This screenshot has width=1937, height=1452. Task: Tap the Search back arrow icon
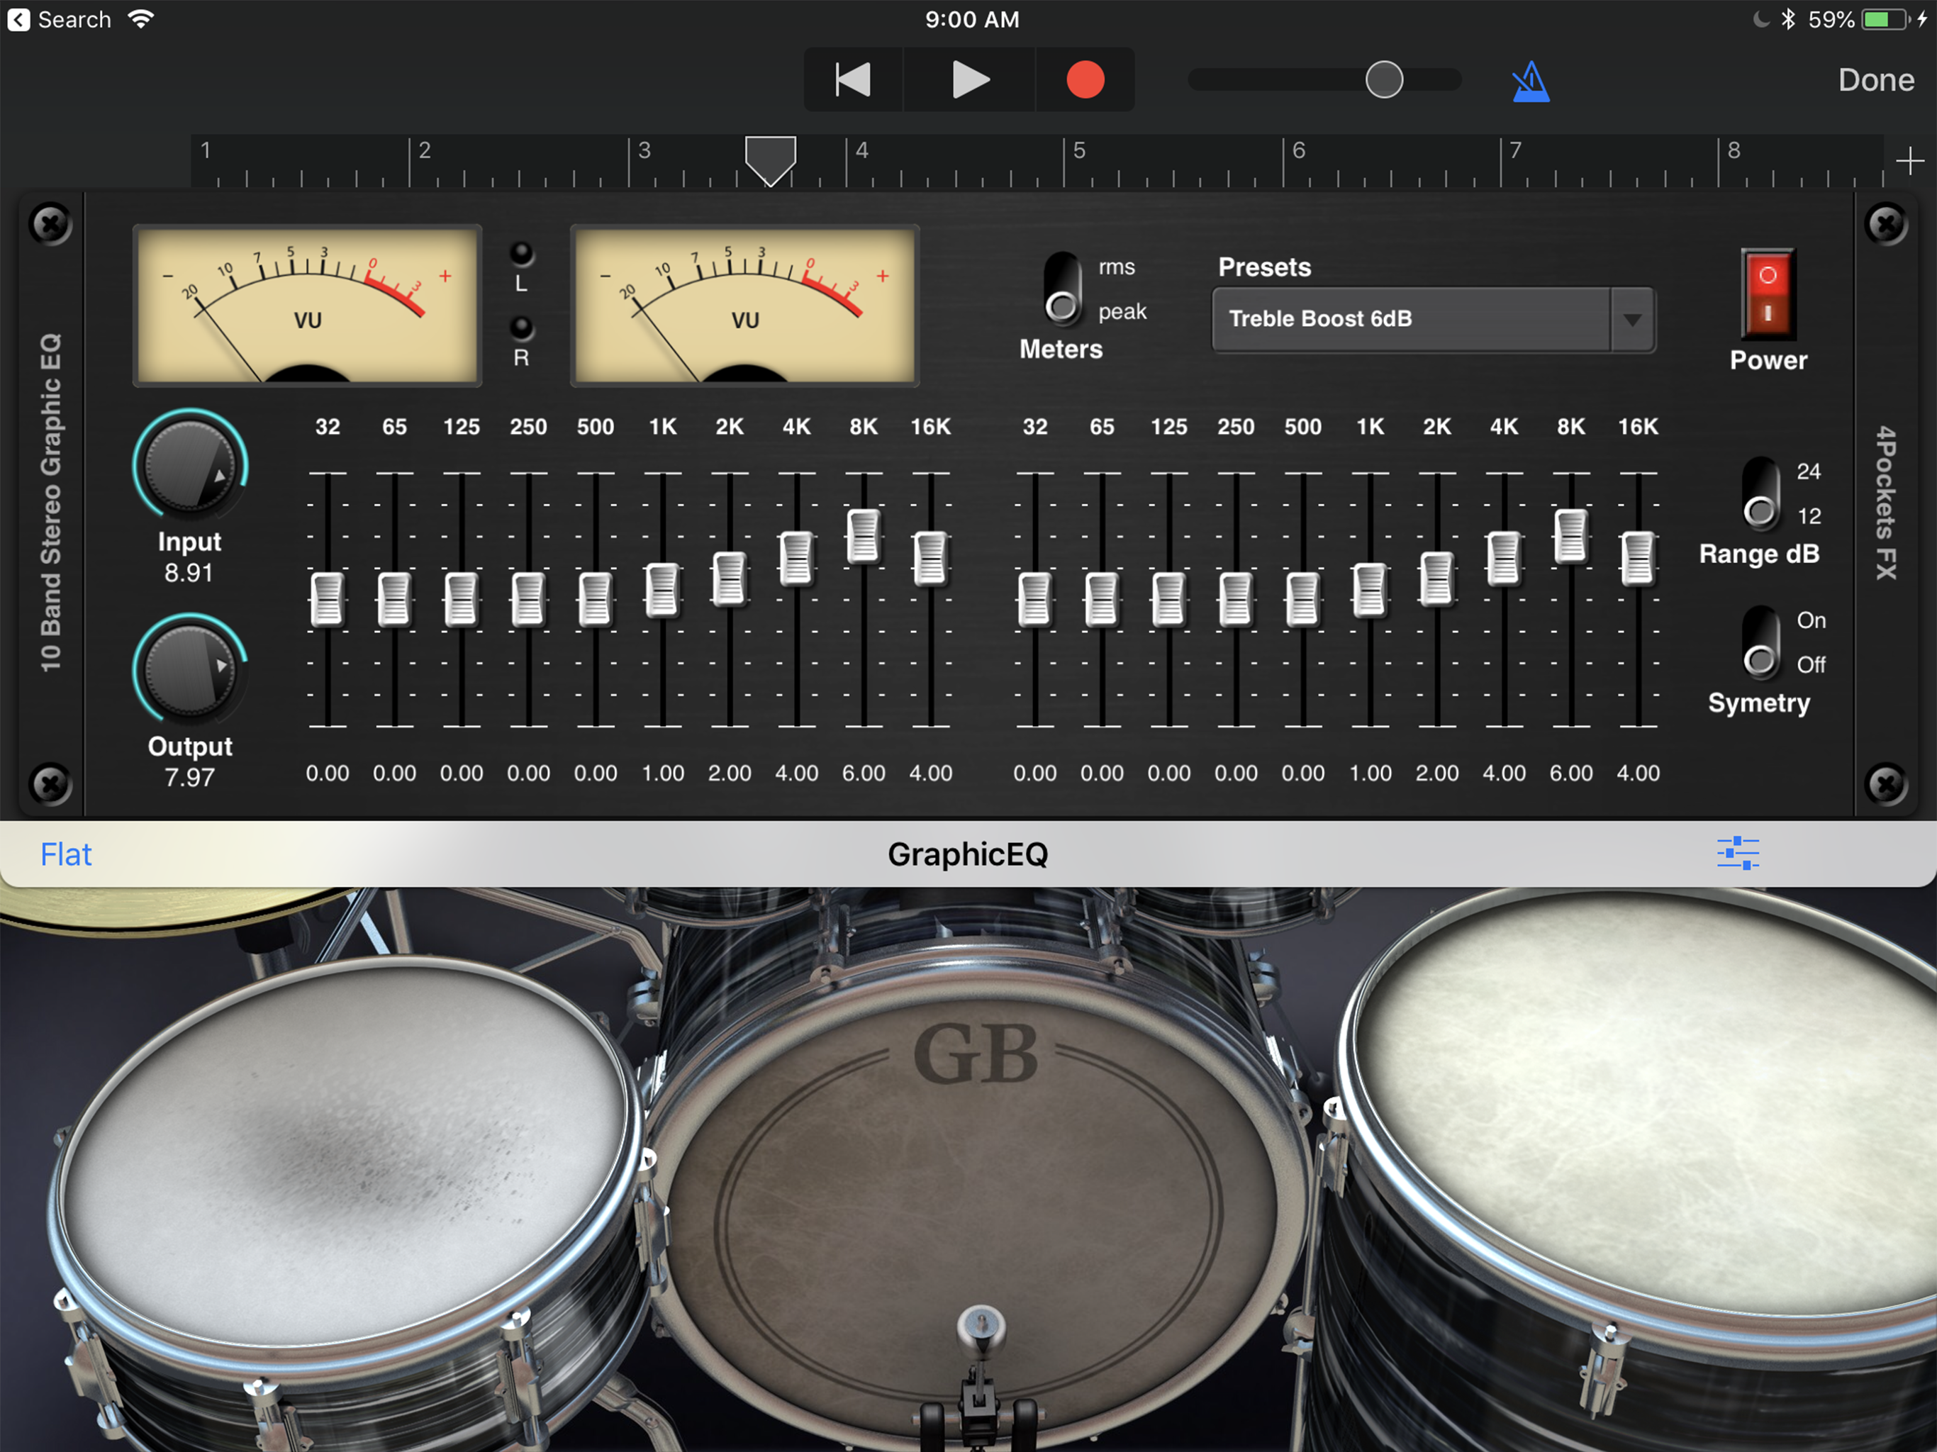(18, 19)
